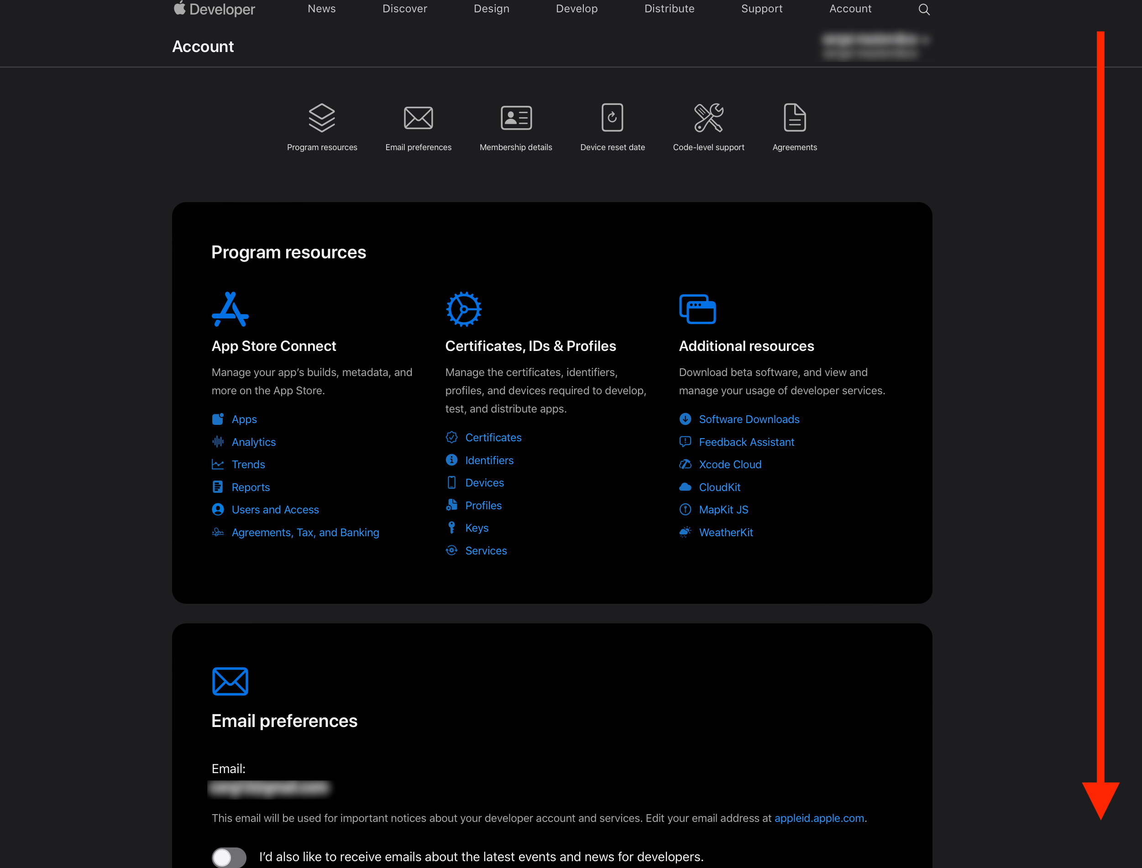The height and width of the screenshot is (868, 1142).
Task: Open the Profiles link
Action: 484,505
